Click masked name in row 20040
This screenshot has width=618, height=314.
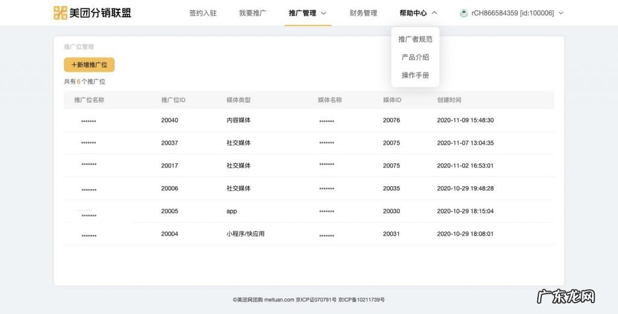tap(89, 122)
